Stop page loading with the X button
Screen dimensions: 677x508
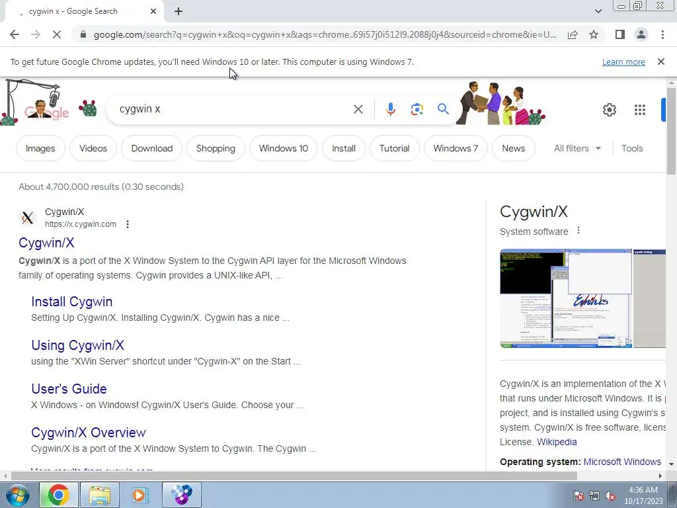pyautogui.click(x=57, y=34)
